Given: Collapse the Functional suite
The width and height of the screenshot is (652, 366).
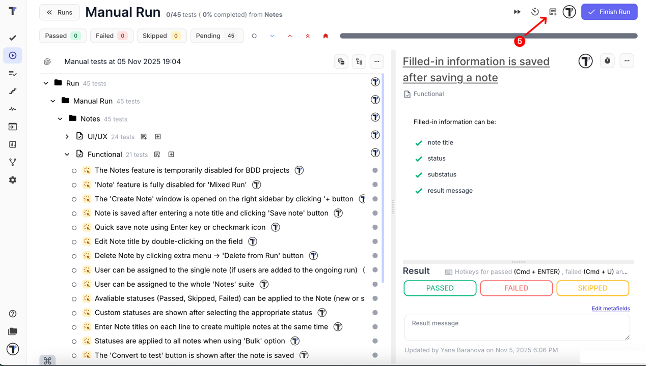Looking at the screenshot, I should (67, 155).
